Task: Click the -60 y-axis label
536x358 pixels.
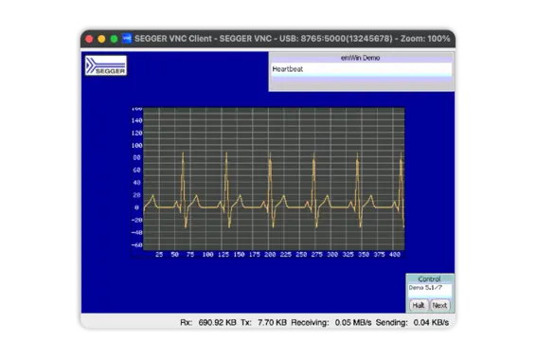Action: click(136, 244)
